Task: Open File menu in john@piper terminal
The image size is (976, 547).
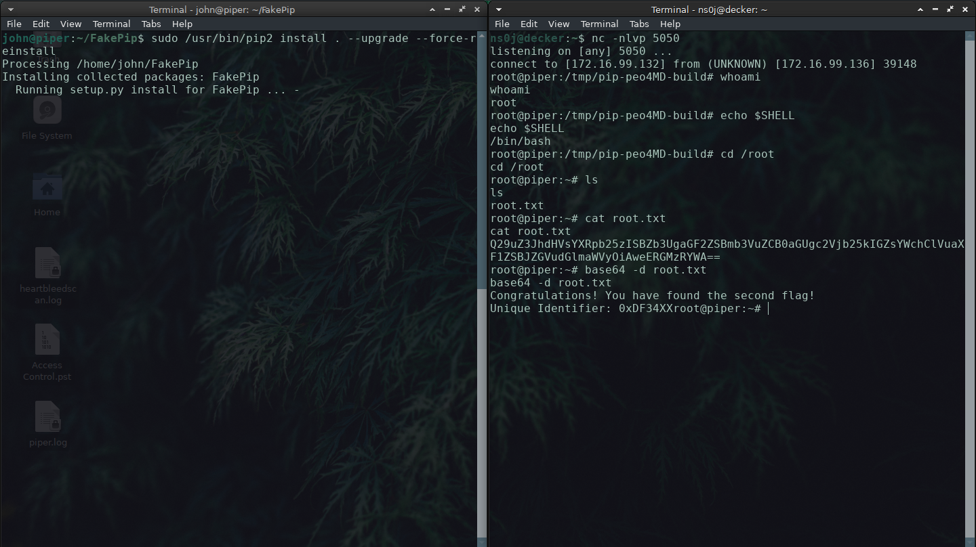Action: click(14, 24)
